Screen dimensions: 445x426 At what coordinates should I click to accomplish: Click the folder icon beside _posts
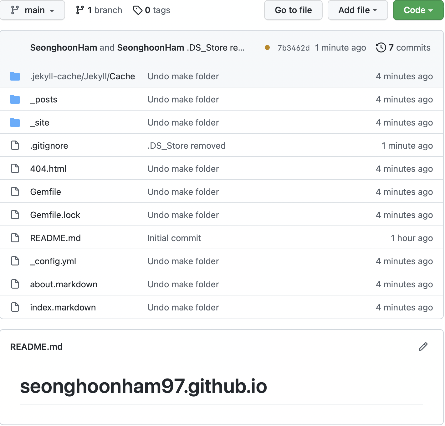pos(15,99)
